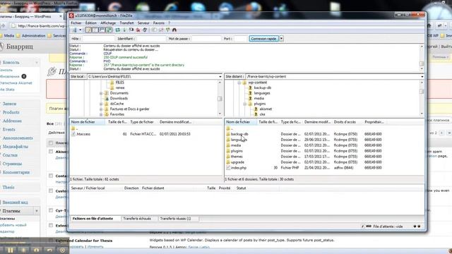
Task: Select .htaccess in local file list
Action: [x=83, y=134]
